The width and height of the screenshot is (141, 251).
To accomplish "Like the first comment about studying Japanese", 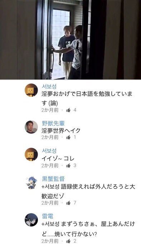I will tap(68, 110).
